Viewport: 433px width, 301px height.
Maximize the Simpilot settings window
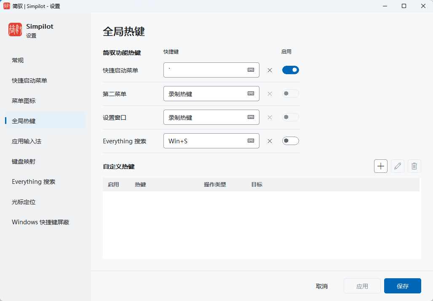click(404, 6)
